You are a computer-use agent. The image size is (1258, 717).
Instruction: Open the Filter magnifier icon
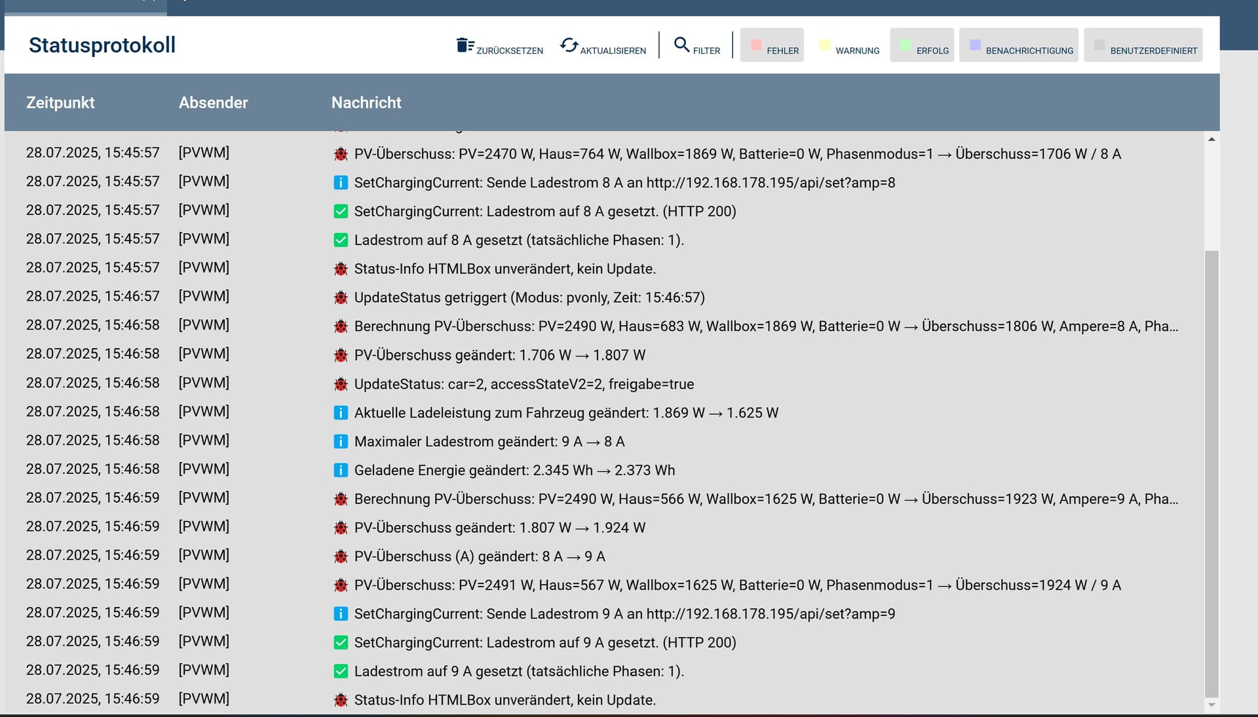point(681,45)
